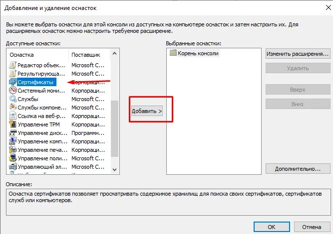Click the Системный монитор icon
This screenshot has height=234, width=333.
pos(13,91)
